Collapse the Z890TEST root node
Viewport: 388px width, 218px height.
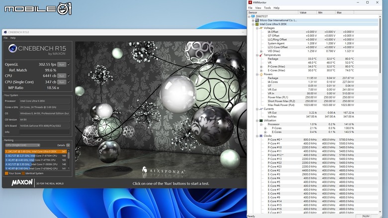(x=249, y=16)
